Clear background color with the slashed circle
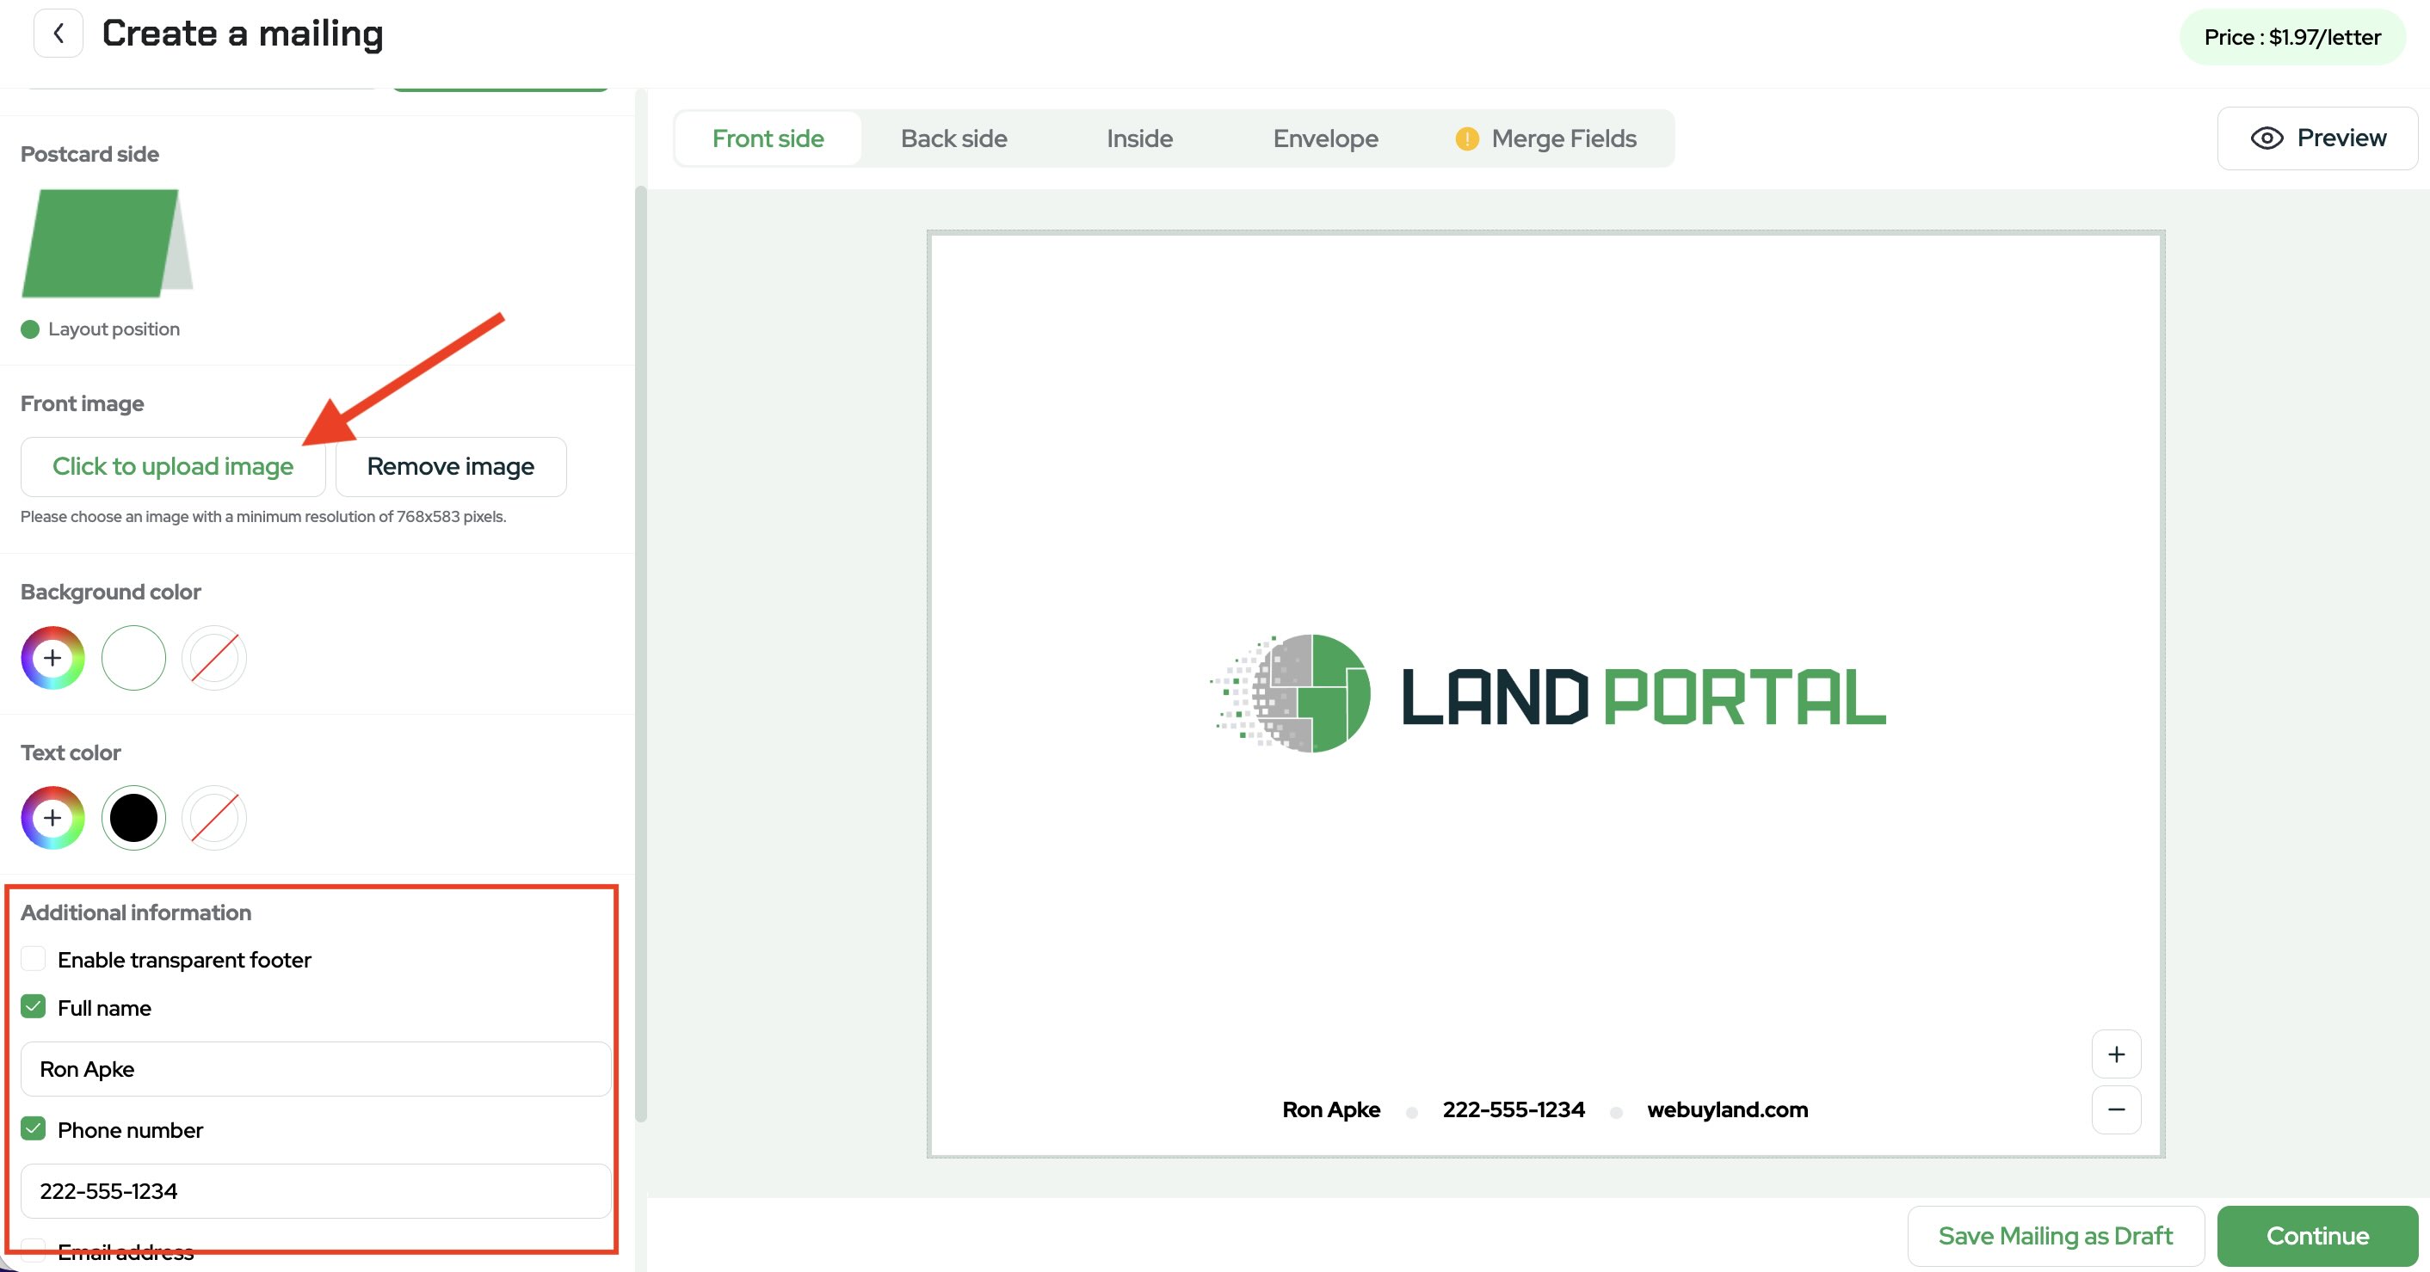Image resolution: width=2430 pixels, height=1272 pixels. tap(214, 657)
